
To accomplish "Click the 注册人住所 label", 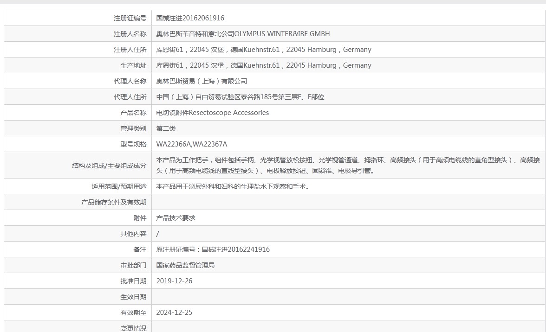I will [x=130, y=50].
